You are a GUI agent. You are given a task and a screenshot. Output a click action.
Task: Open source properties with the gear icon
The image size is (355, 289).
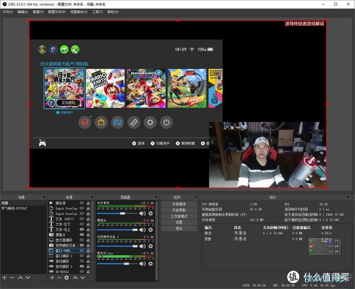tap(67, 278)
